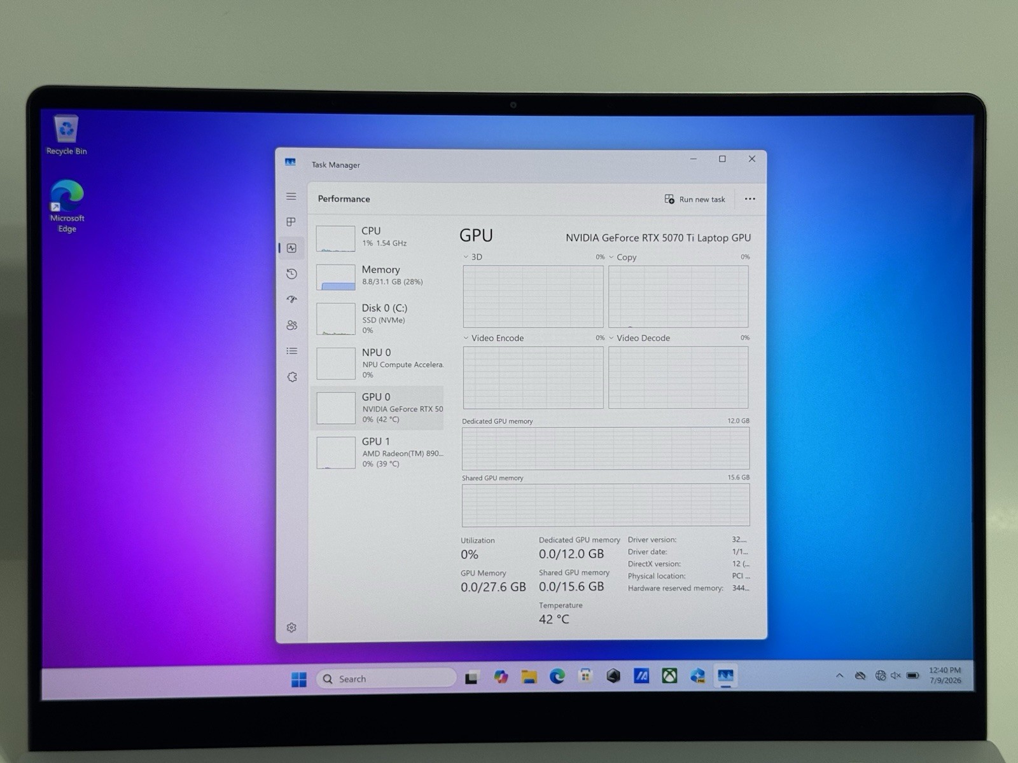Open the Services page puzzle icon

[291, 376]
